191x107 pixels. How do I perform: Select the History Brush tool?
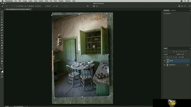pos(2,38)
